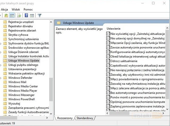Open the Widok menu
The width and height of the screenshot is (170, 126).
coord(16,9)
